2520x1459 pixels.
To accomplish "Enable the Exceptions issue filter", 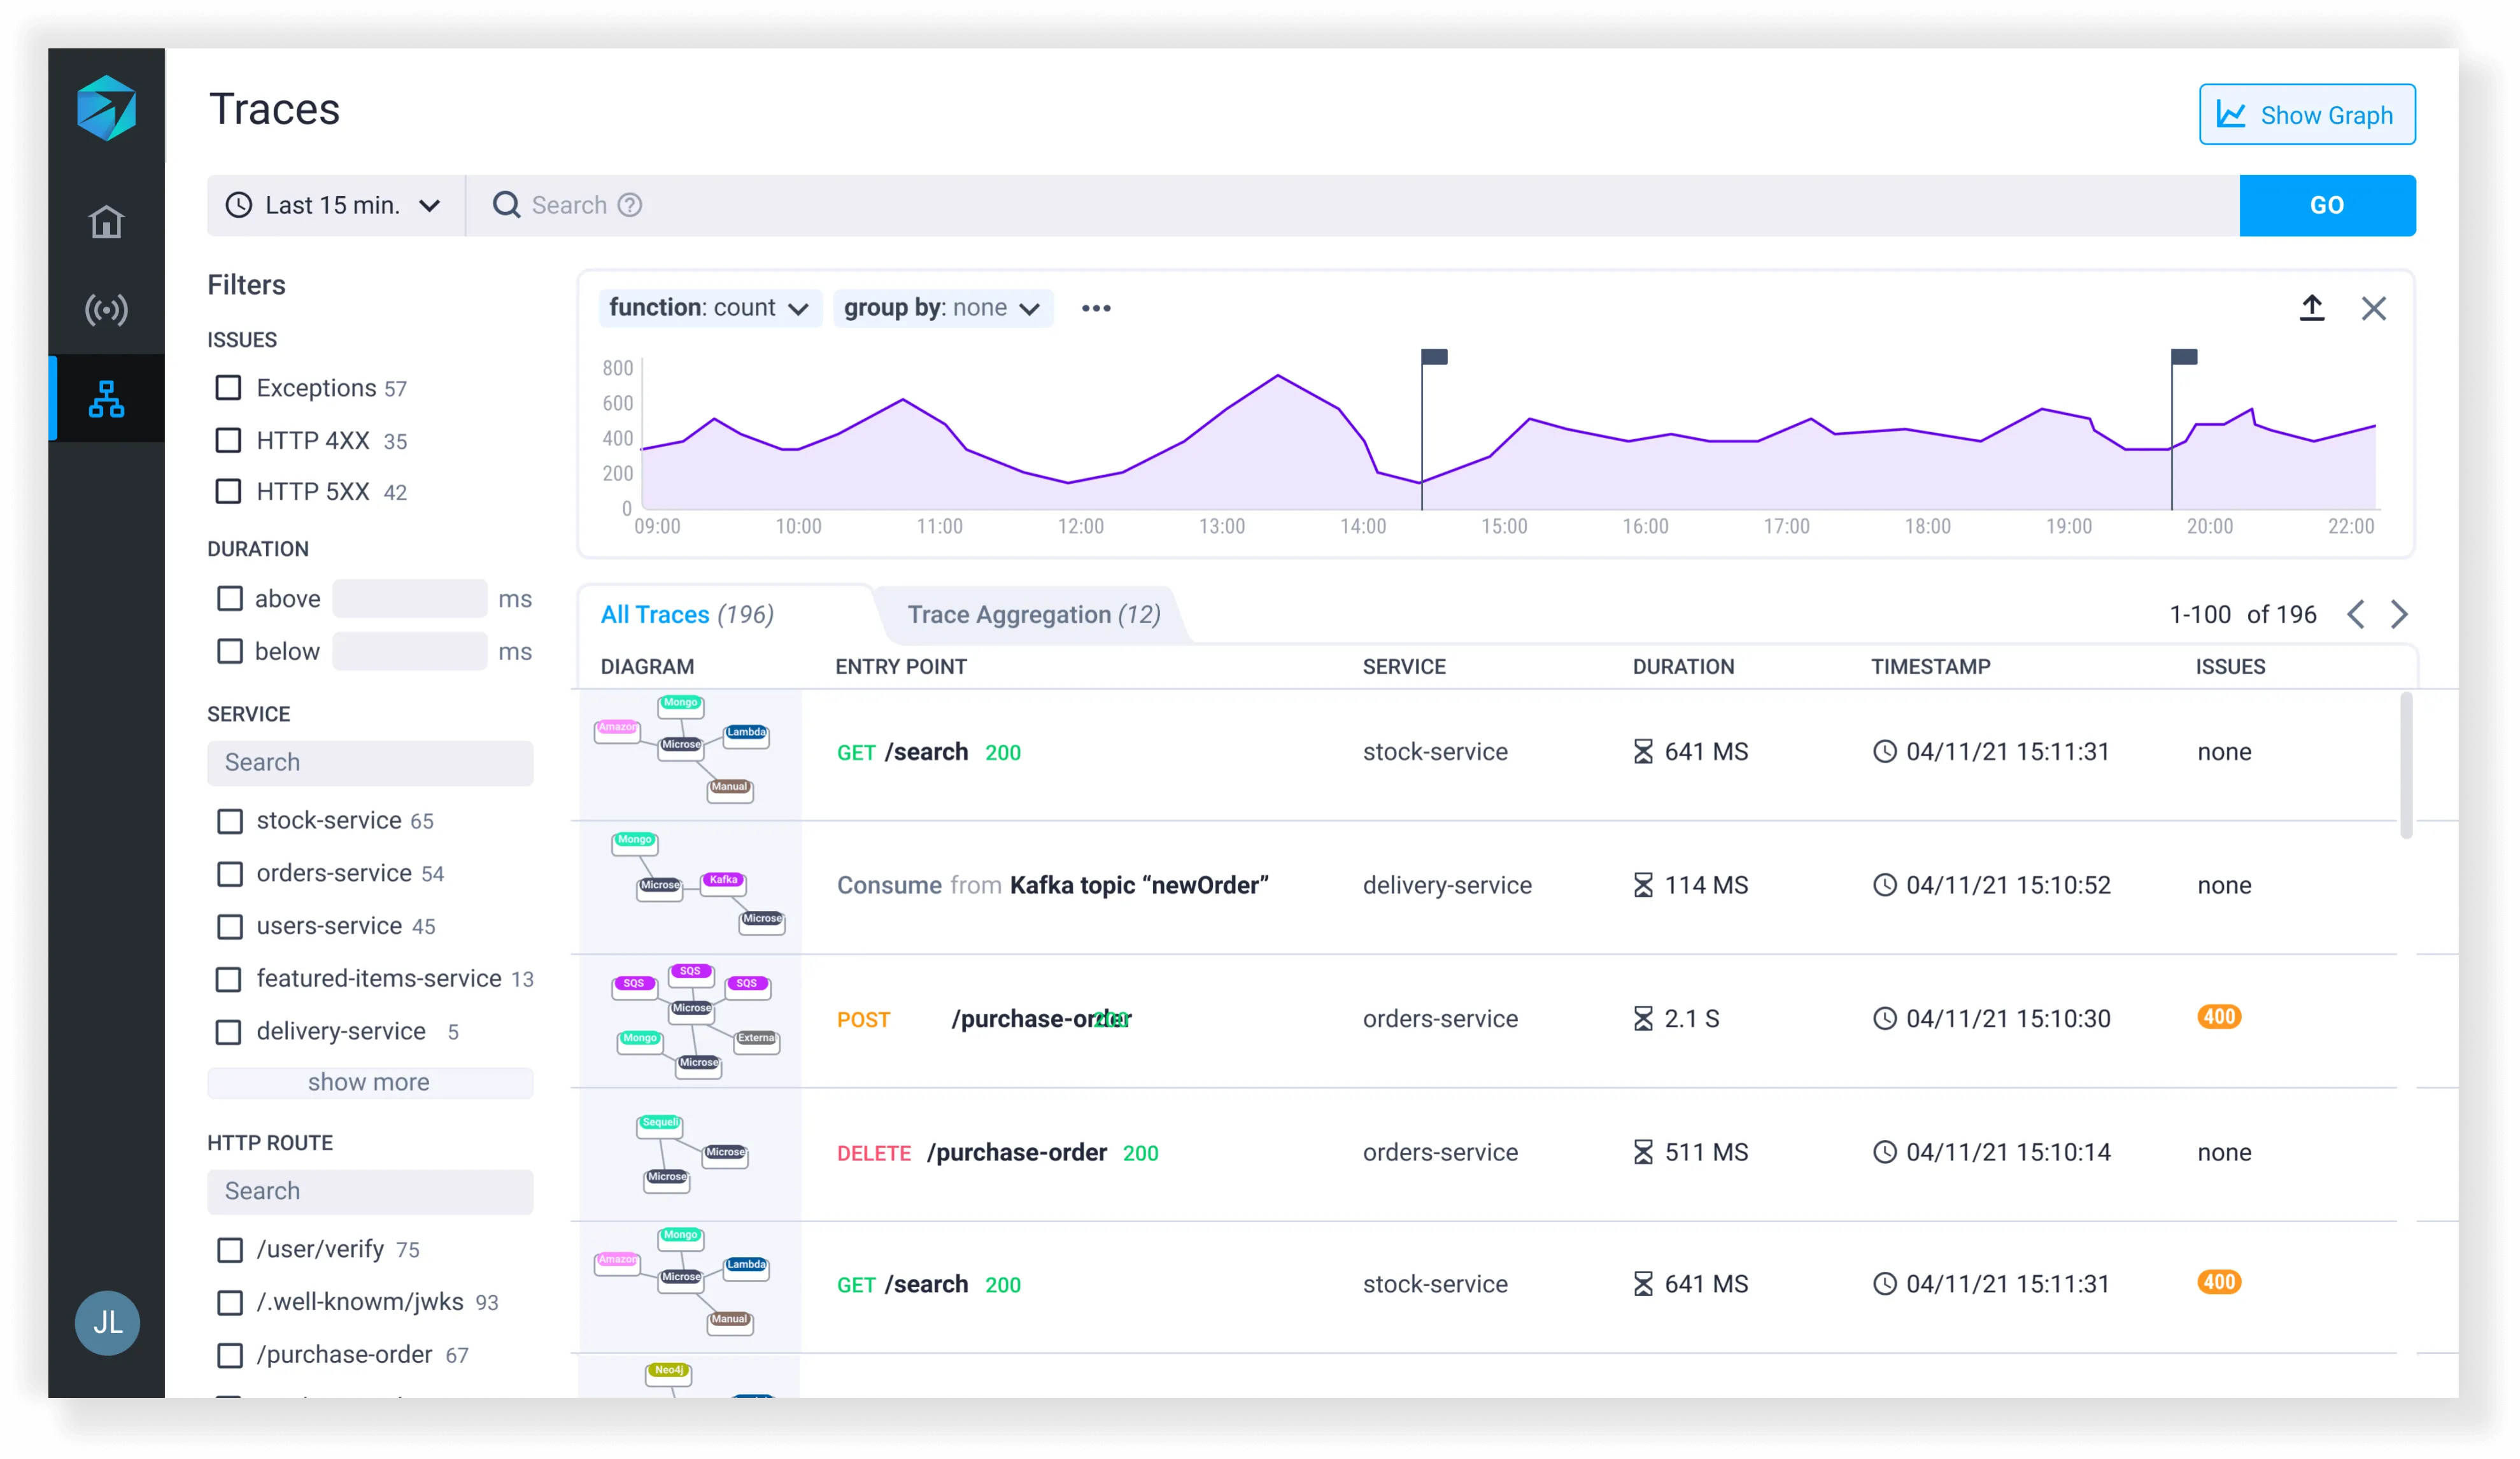I will (229, 388).
